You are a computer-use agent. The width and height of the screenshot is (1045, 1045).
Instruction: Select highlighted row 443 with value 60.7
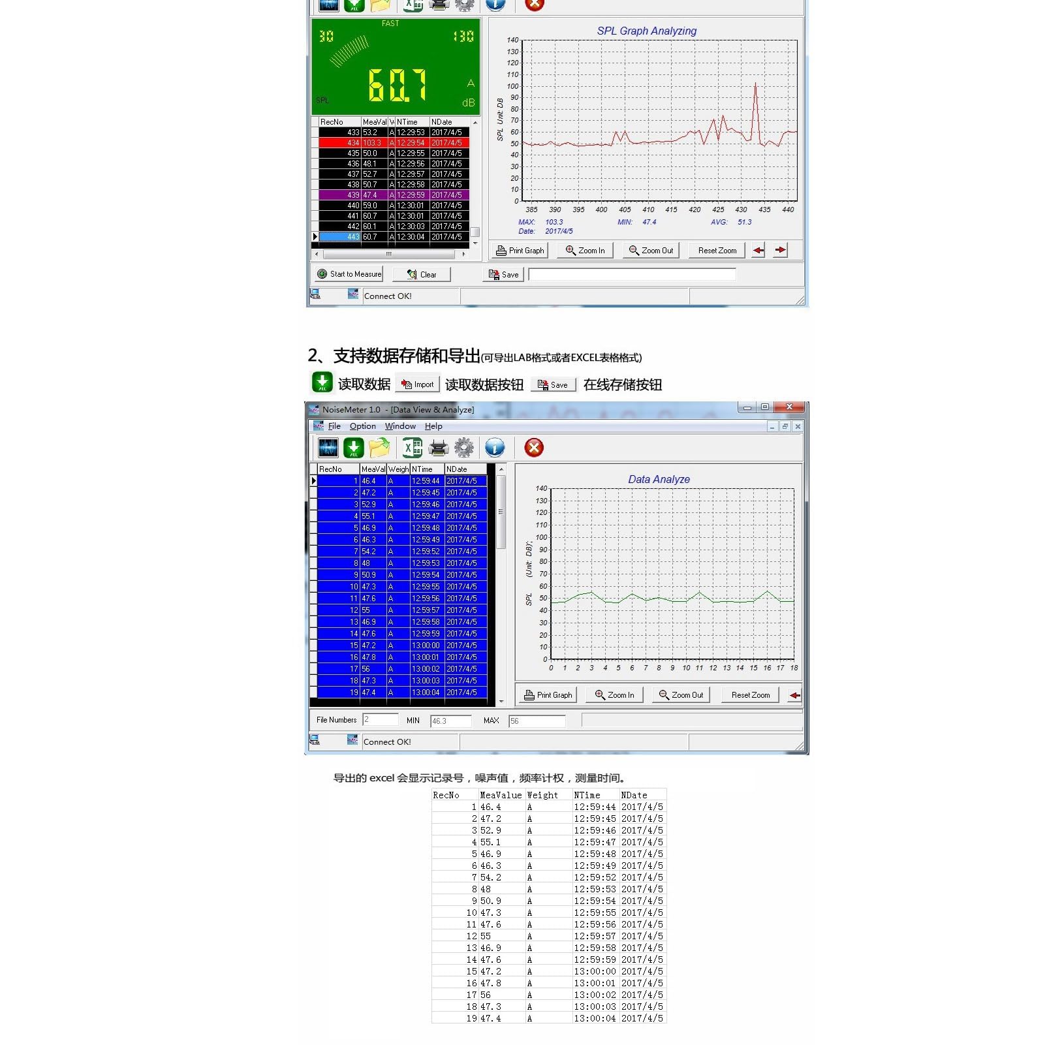(x=394, y=237)
